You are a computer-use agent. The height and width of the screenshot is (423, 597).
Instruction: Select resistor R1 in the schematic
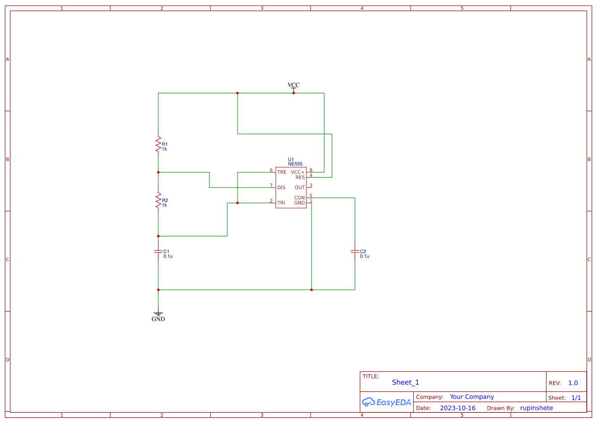coord(158,145)
